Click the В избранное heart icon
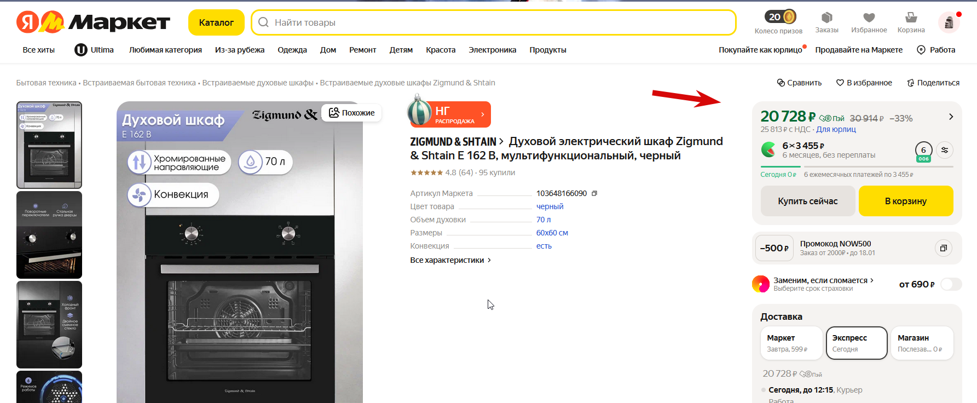The height and width of the screenshot is (403, 977). 840,83
